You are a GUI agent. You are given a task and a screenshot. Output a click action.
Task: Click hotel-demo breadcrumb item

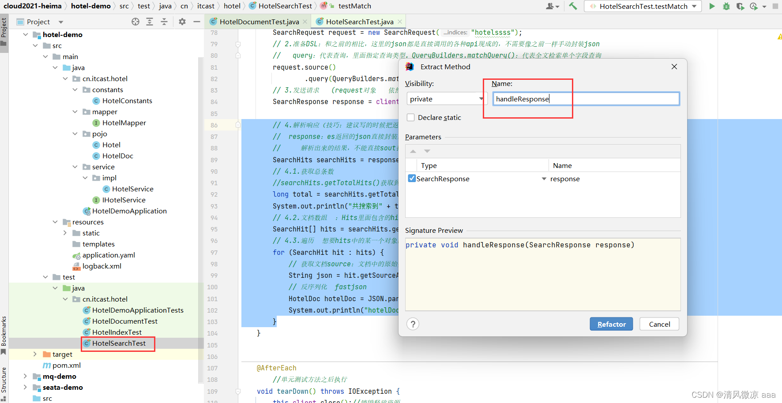(x=91, y=6)
